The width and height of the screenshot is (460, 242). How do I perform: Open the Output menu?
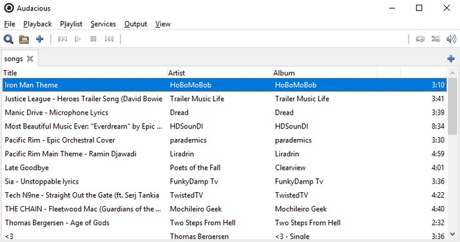click(x=135, y=24)
